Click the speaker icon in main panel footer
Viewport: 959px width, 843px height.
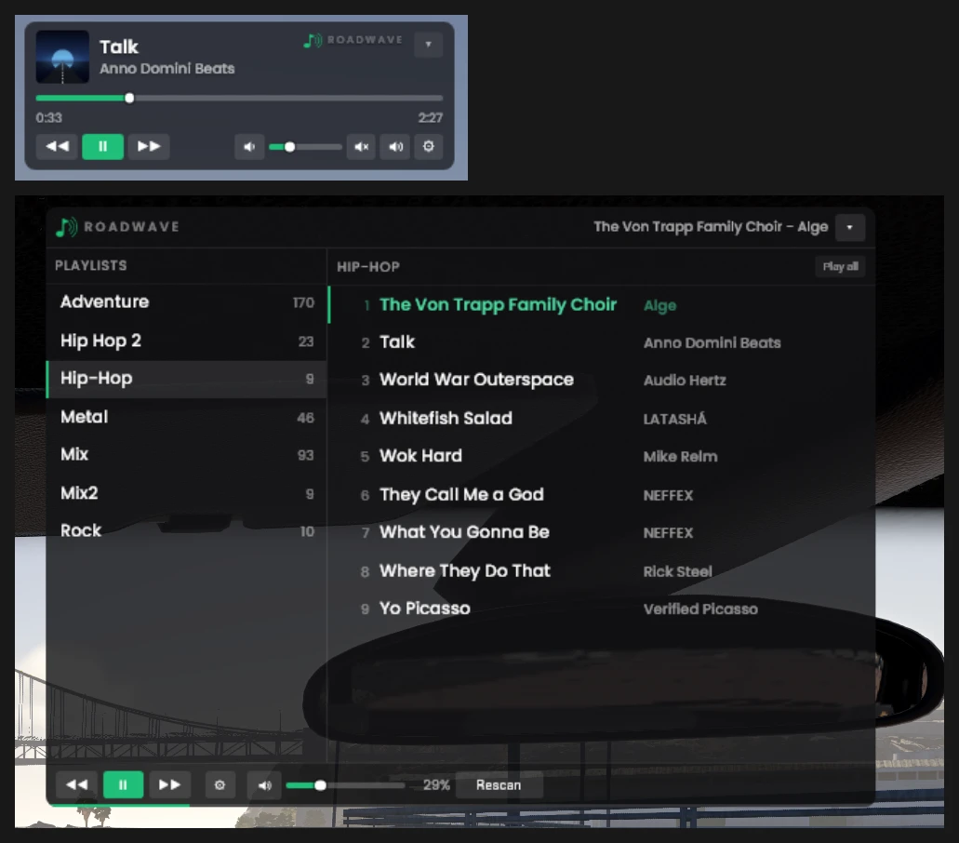(x=264, y=785)
